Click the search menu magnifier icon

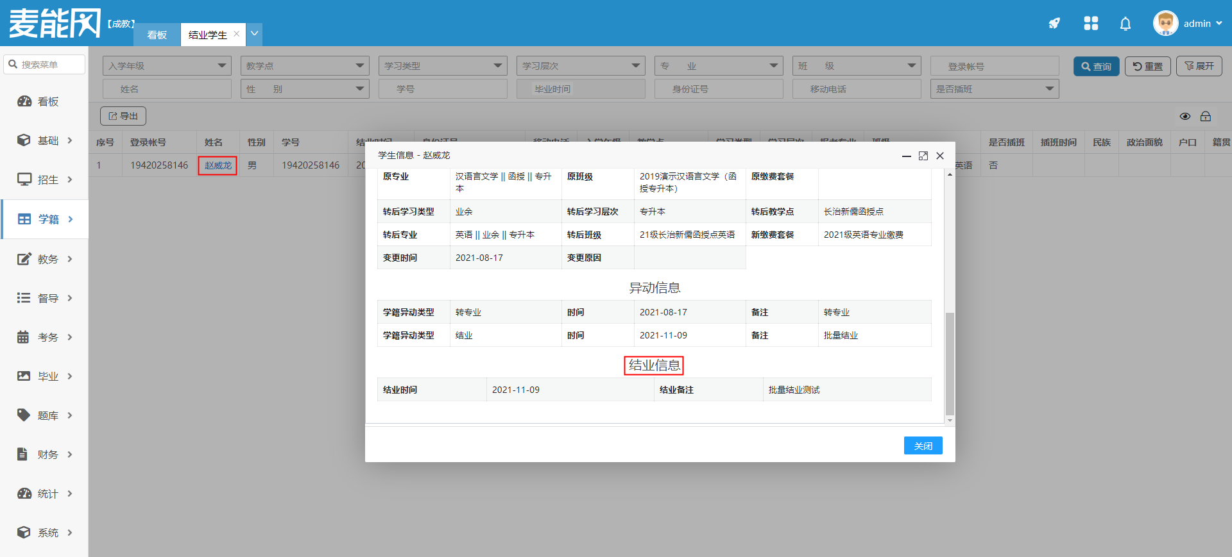13,64
